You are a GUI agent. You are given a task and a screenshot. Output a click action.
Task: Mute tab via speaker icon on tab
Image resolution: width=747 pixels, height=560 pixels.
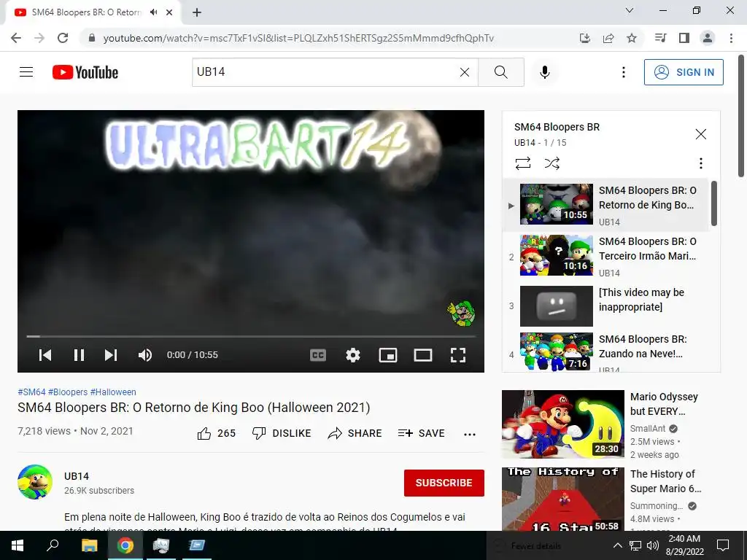(153, 12)
